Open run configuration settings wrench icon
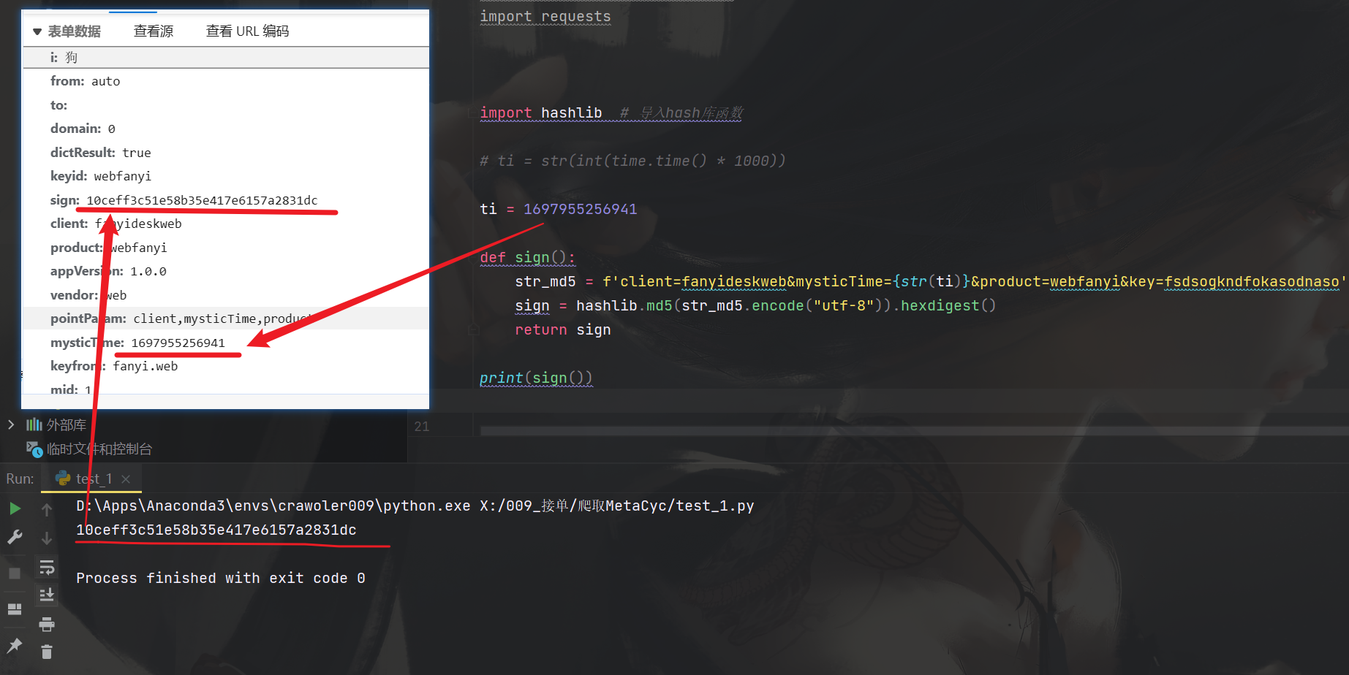 pos(15,538)
